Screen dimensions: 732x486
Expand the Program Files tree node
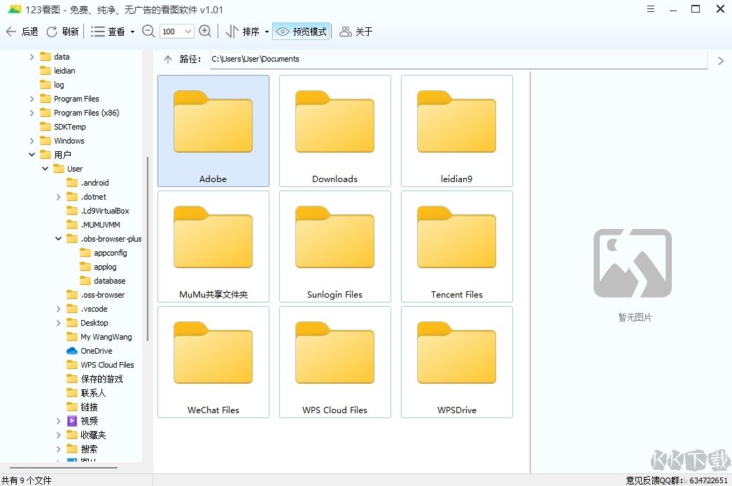click(31, 99)
